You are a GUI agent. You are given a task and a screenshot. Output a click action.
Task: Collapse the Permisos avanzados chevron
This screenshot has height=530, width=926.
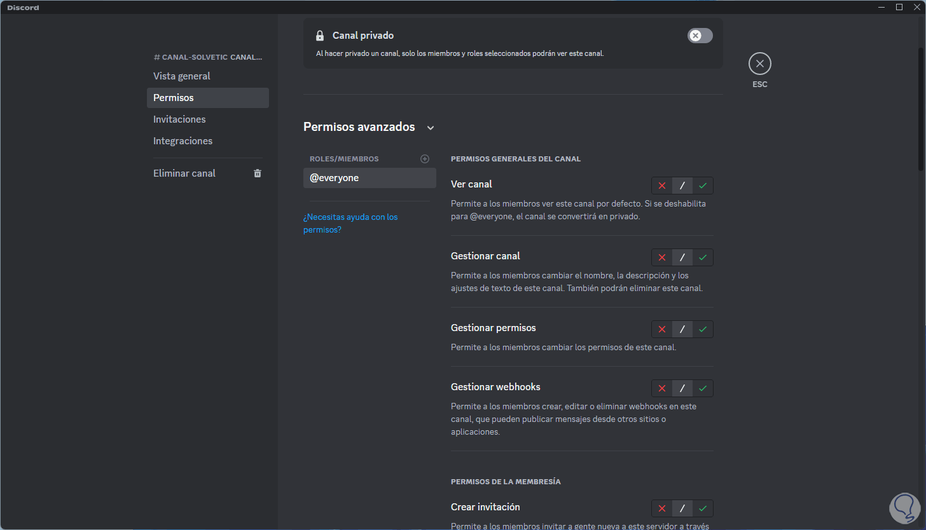click(x=431, y=128)
